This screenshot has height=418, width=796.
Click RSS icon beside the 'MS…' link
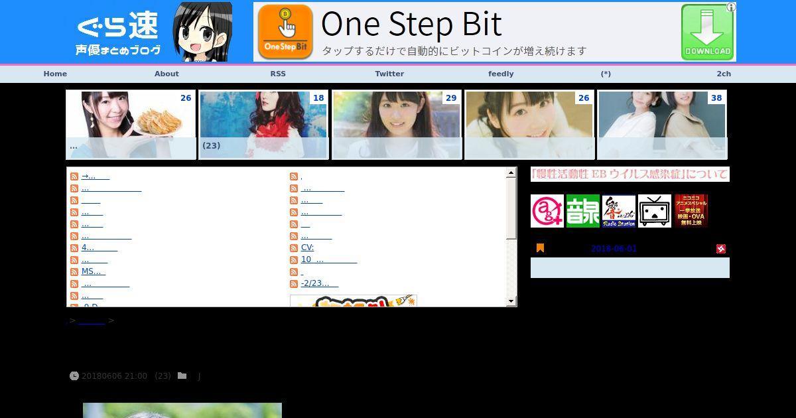(74, 272)
